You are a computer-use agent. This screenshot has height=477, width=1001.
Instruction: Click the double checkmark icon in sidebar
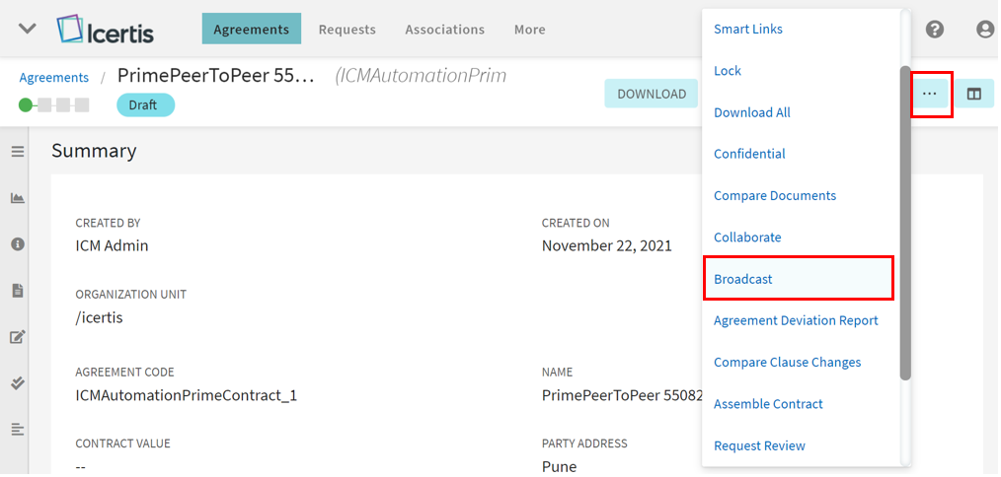[17, 383]
